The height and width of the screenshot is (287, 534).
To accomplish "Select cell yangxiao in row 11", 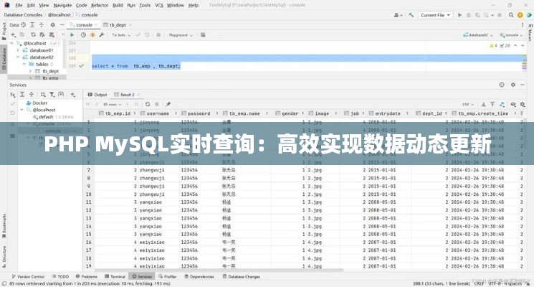I will click(151, 202).
